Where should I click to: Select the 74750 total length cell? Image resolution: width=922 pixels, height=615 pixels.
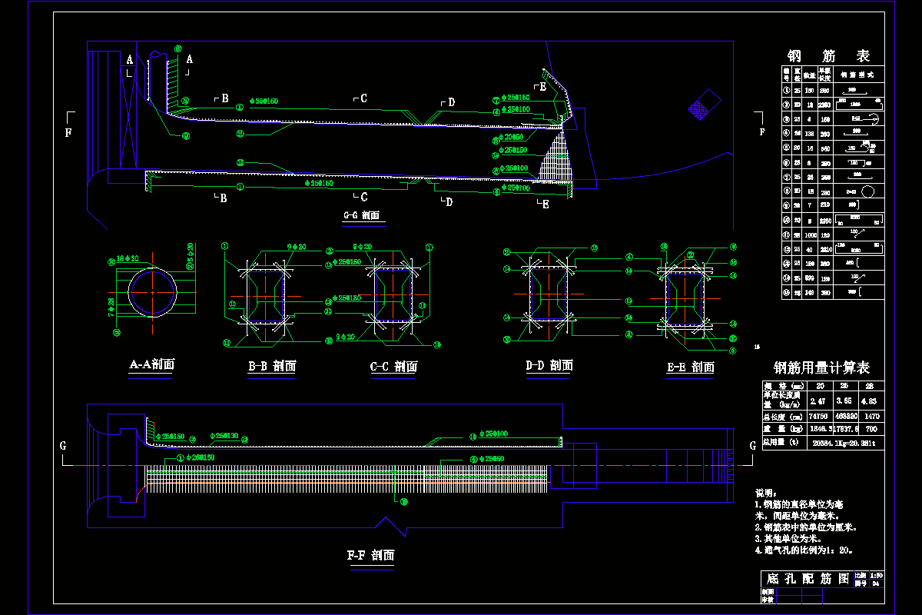tap(818, 416)
